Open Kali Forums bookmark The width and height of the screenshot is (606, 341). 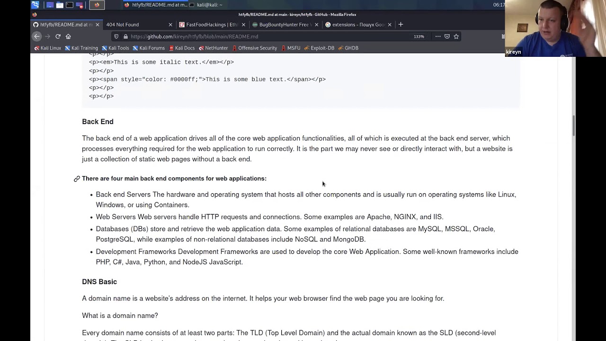click(149, 48)
